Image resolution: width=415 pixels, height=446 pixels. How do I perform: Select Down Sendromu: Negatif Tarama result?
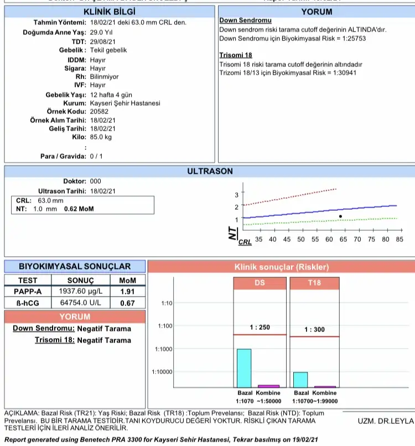pyautogui.click(x=72, y=329)
